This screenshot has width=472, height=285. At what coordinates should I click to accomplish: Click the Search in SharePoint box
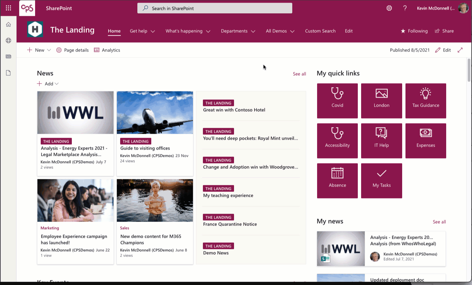[x=215, y=8]
